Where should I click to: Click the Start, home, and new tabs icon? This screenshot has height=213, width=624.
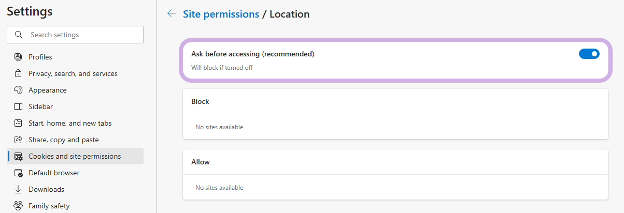tap(18, 123)
